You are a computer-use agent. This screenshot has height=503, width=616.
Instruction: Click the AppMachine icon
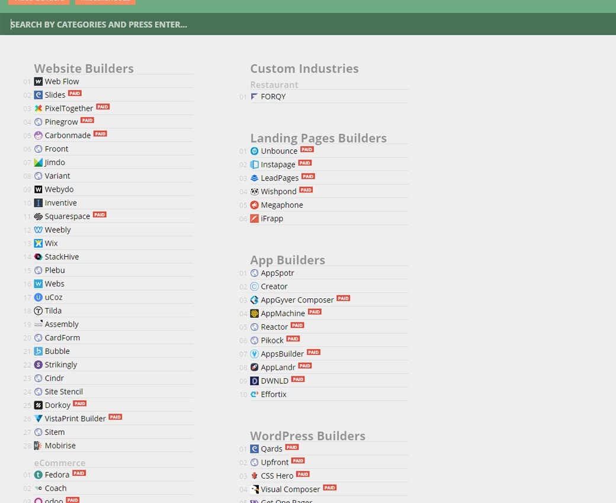255,314
